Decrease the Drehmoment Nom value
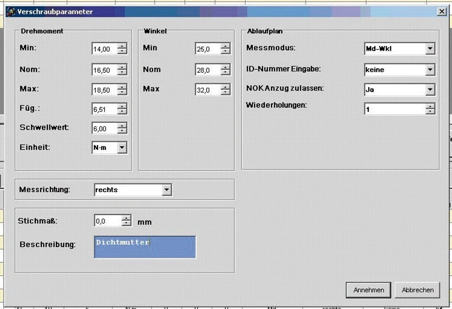452x309 pixels. click(x=122, y=72)
